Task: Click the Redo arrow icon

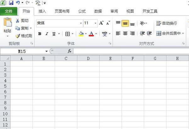Action: click(28, 3)
